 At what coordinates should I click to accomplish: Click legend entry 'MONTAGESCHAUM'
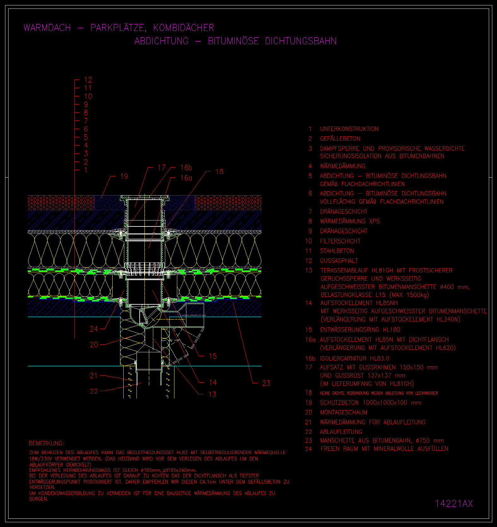click(344, 412)
